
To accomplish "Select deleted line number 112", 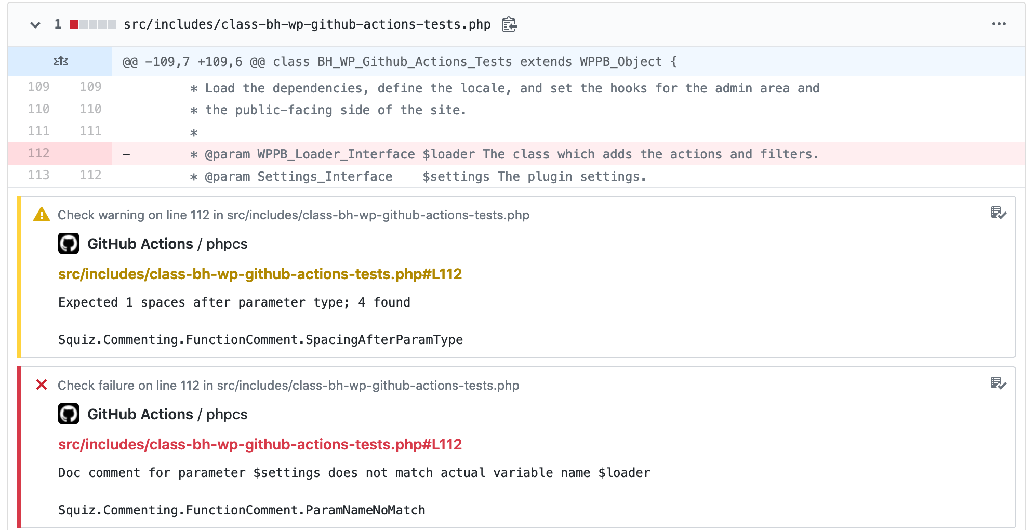I will click(38, 153).
